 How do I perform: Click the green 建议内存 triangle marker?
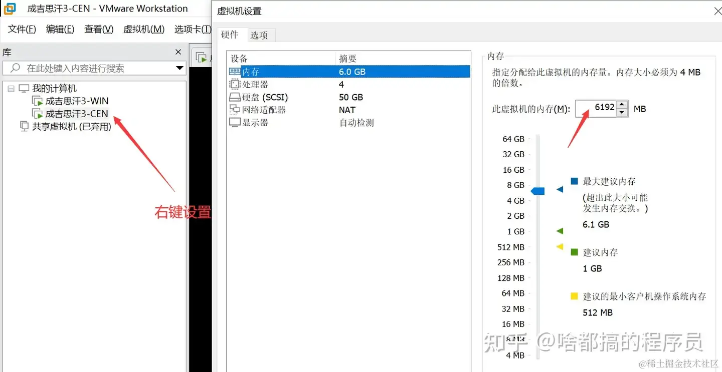tap(560, 231)
